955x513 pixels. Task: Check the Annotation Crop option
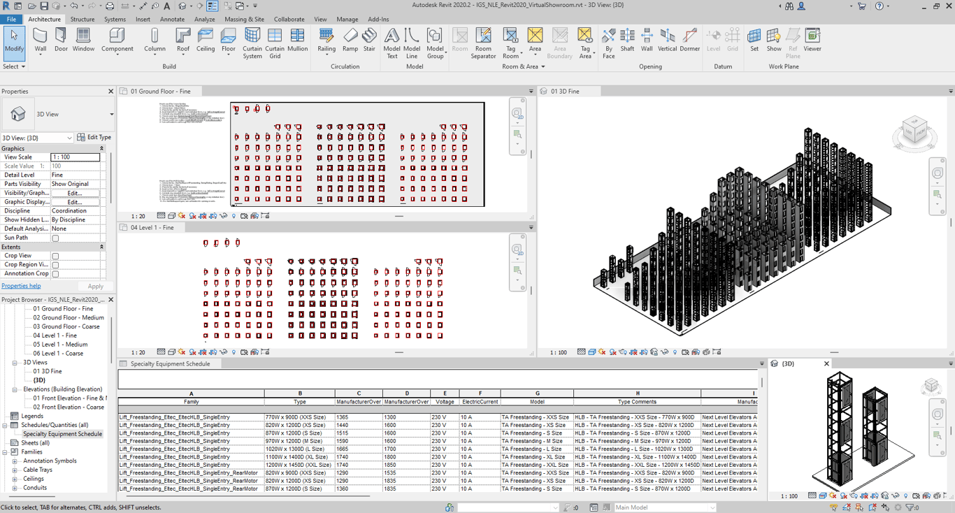tap(56, 274)
